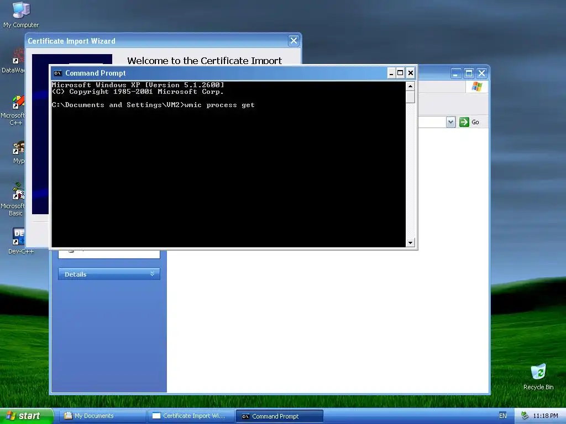Minimize the My Documents window

[x=456, y=73]
